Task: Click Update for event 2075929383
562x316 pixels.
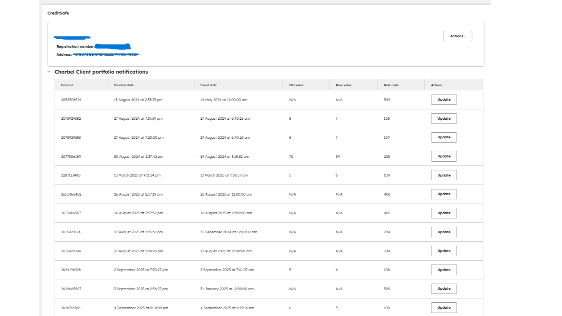Action: click(444, 137)
